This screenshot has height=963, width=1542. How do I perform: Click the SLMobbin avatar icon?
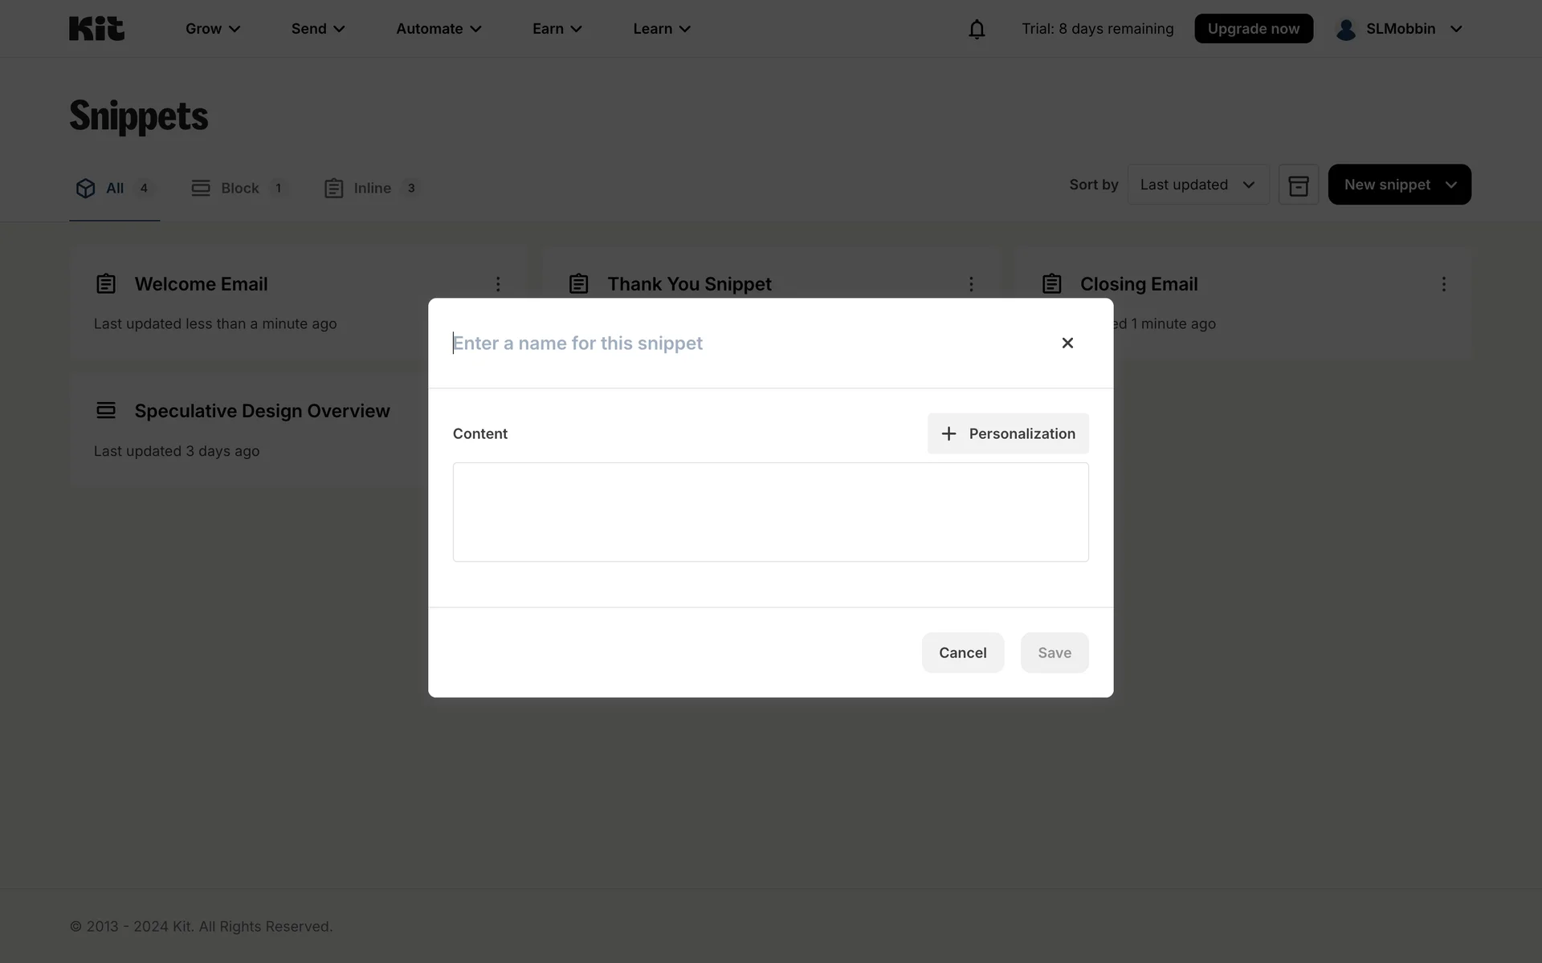point(1345,30)
